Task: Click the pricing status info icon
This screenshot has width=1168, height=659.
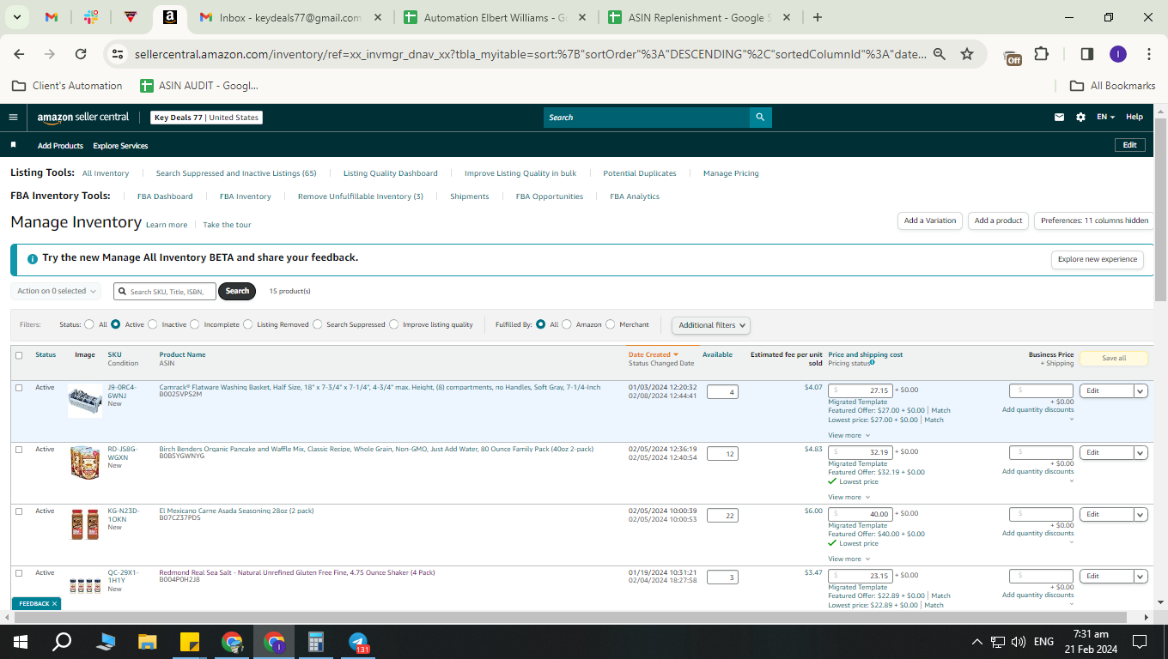Action: pyautogui.click(x=872, y=362)
